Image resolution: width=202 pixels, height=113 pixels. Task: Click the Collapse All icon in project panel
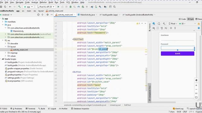click(42, 15)
